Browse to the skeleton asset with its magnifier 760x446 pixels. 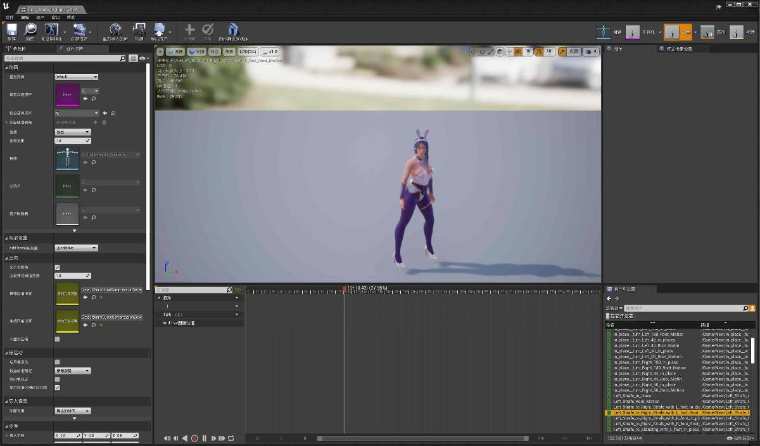pyautogui.click(x=94, y=162)
